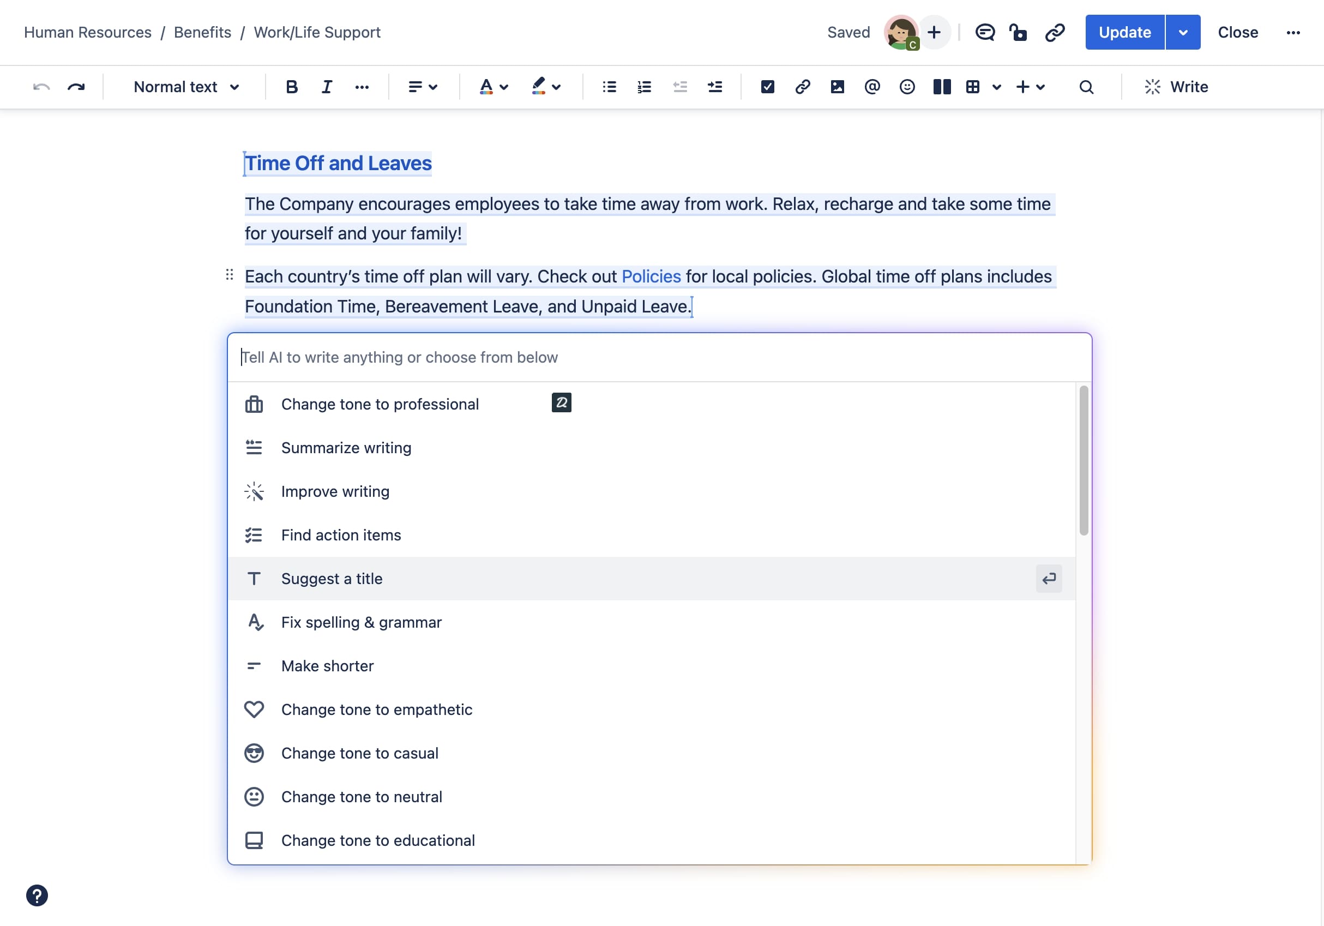
Task: Click the AI menu scrollbar
Action: [x=1084, y=461]
